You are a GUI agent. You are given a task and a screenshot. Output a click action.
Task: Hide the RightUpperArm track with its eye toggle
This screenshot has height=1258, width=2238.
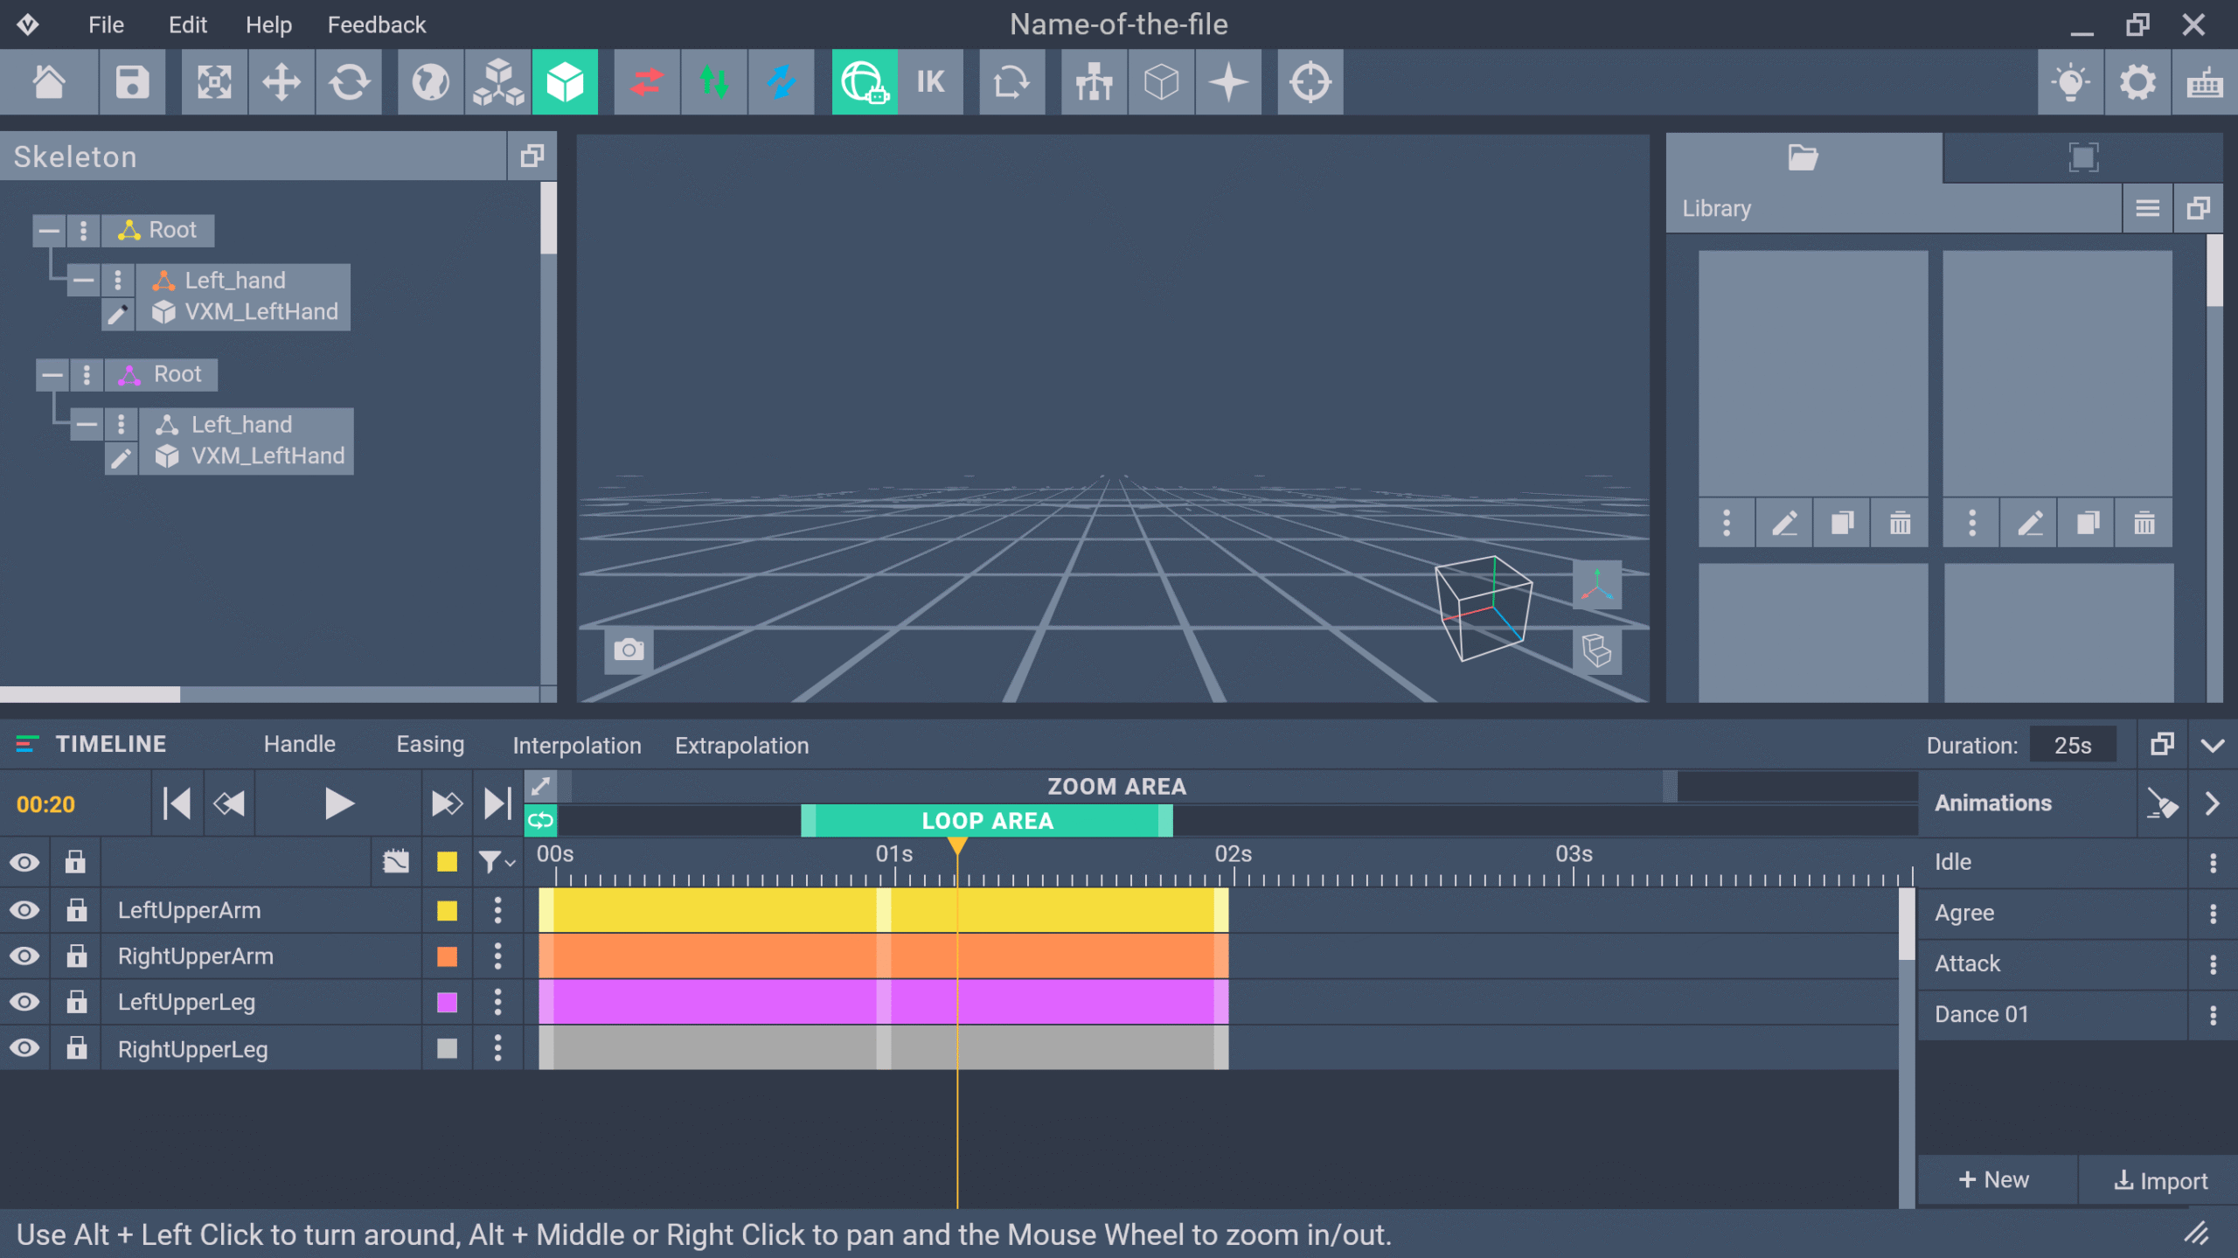(24, 956)
